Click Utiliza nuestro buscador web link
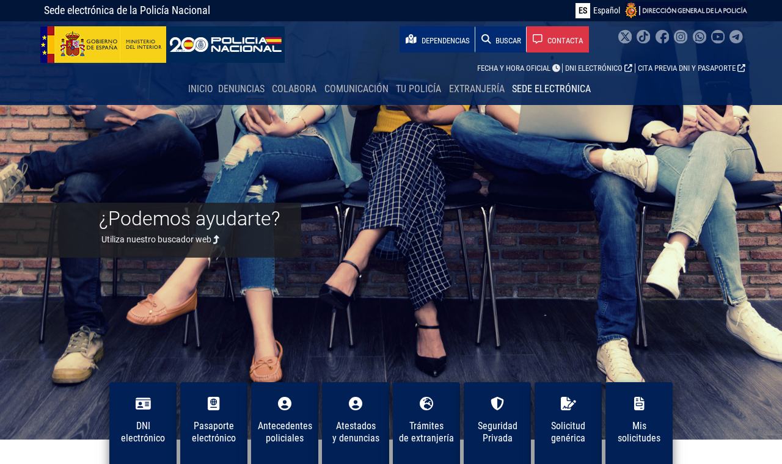 tap(160, 239)
